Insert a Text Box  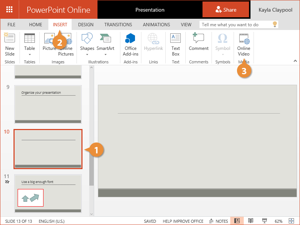(x=175, y=44)
